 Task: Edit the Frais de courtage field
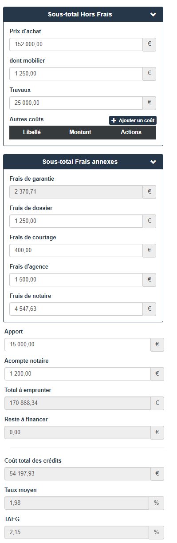pos(76,250)
